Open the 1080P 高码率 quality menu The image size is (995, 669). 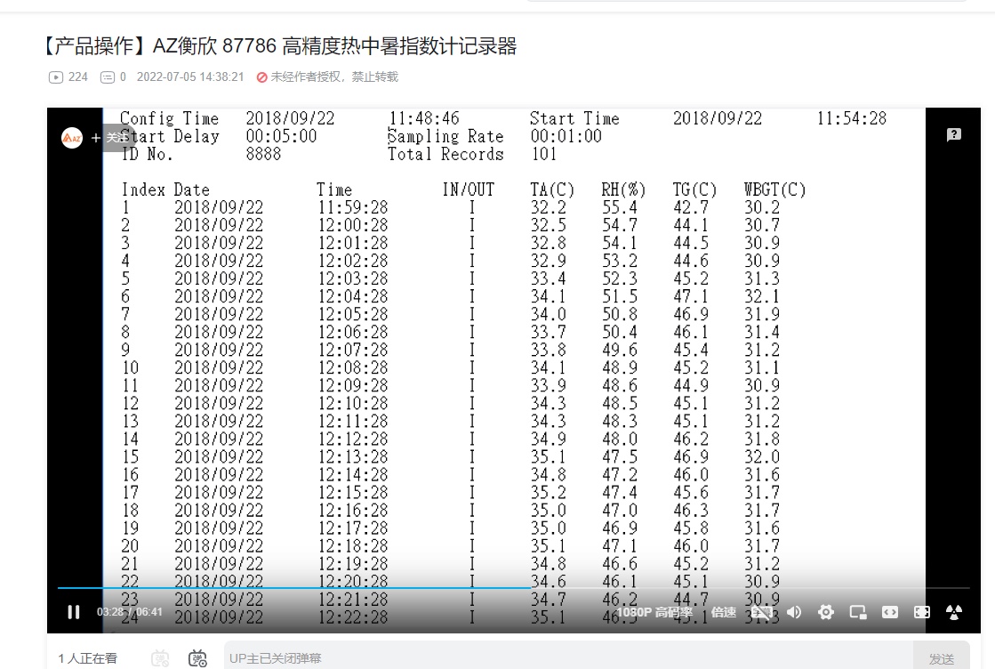[x=654, y=612]
